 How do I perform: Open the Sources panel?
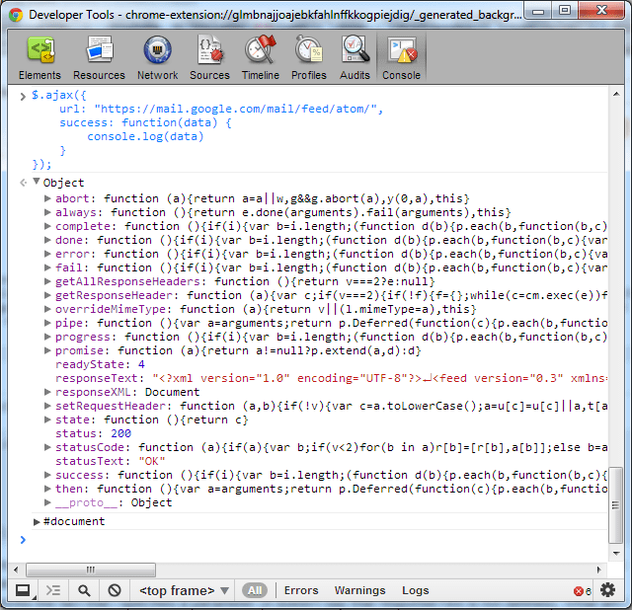click(x=209, y=57)
